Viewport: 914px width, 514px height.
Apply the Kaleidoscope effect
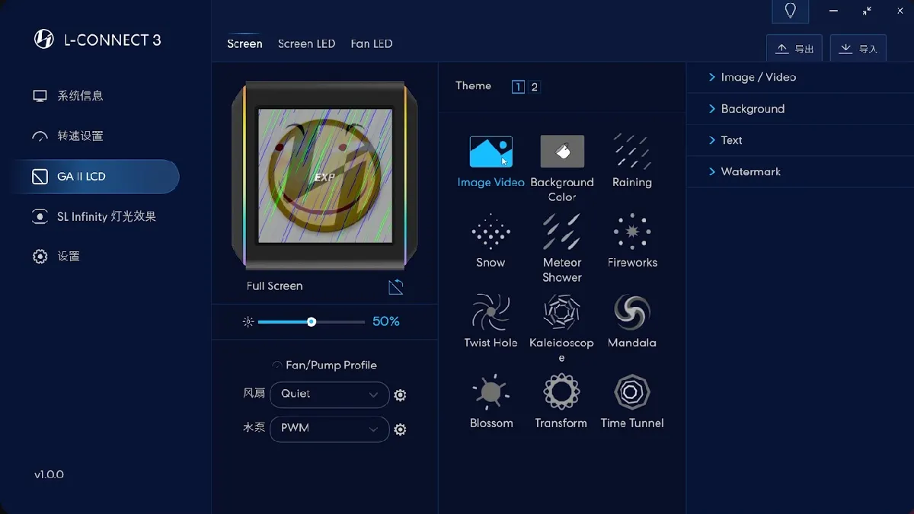tap(562, 312)
